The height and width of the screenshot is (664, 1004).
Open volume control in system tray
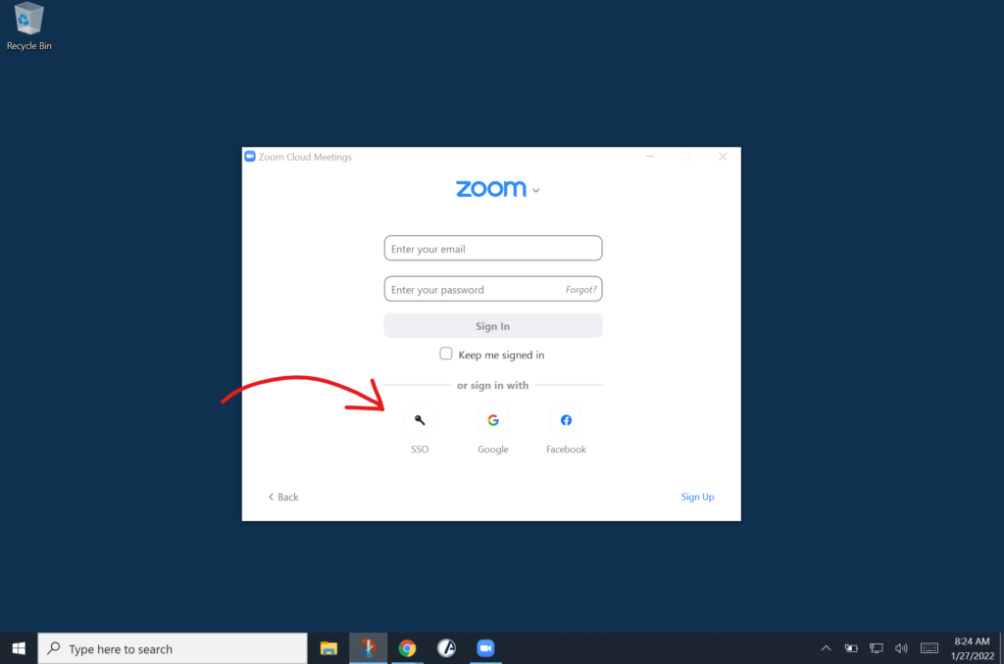901,648
